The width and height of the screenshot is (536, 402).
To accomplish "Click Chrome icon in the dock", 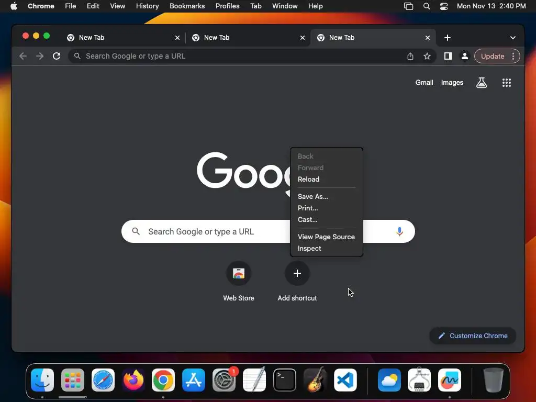I will pos(163,380).
